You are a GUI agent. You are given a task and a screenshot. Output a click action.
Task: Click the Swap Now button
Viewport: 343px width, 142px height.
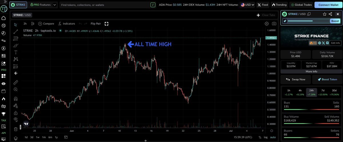pyautogui.click(x=296, y=80)
